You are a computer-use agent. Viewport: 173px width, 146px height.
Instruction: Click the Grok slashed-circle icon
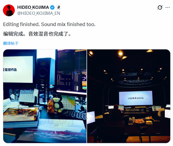tap(160, 8)
